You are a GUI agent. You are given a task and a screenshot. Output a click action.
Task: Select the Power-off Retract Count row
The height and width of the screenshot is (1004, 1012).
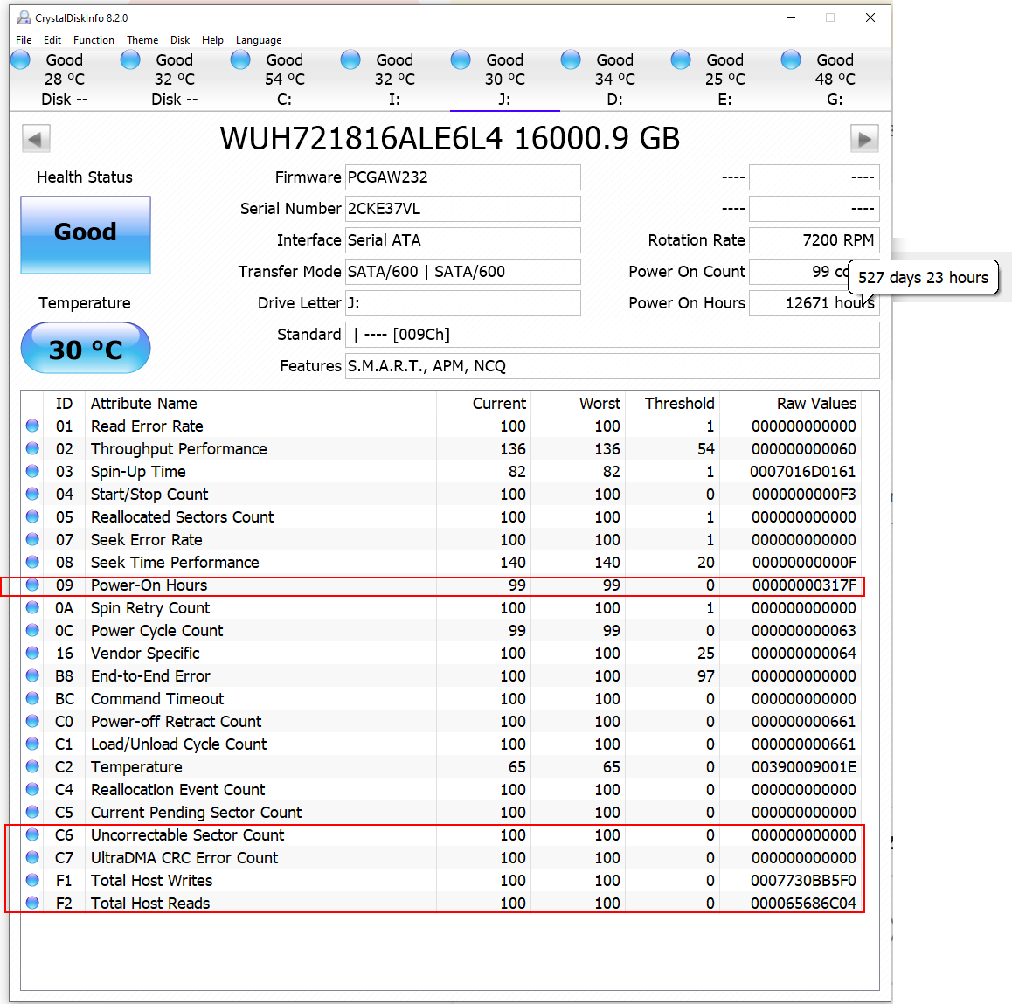click(x=441, y=722)
